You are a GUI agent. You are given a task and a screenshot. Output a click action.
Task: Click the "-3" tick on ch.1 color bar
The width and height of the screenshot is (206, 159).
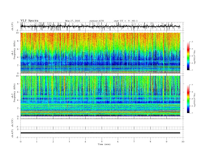click(192, 42)
